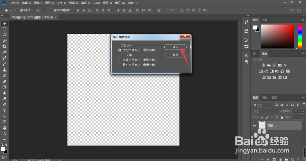The image size is (306, 161).
Task: Select the Brush tool
Action: [4, 64]
